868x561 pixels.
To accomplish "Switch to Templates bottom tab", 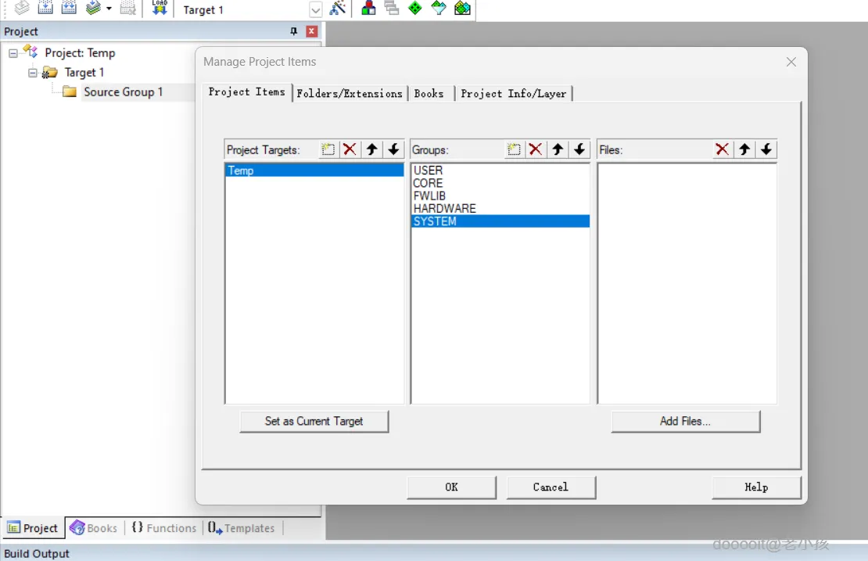I will click(x=242, y=528).
